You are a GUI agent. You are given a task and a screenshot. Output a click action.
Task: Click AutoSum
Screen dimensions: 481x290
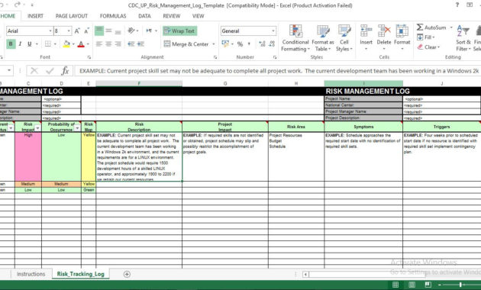pyautogui.click(x=431, y=27)
